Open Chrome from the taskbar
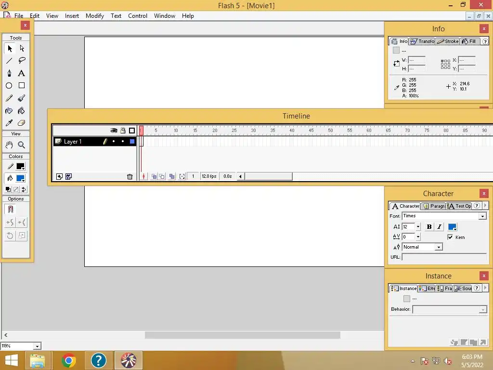 68,360
